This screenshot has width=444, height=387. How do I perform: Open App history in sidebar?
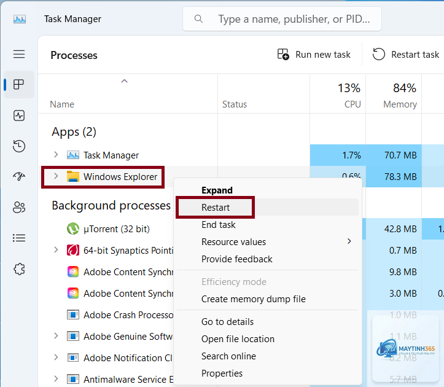pyautogui.click(x=19, y=146)
